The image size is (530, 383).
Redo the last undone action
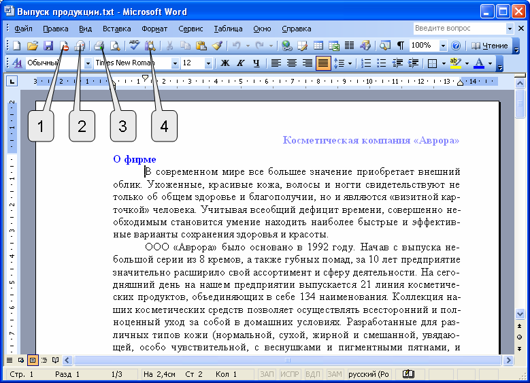click(260, 46)
